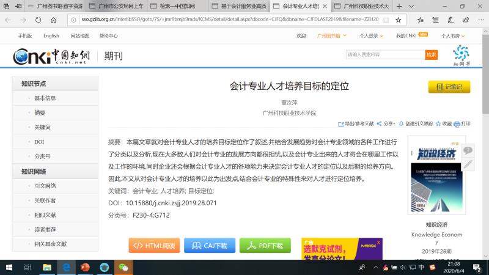Image resolution: width=489 pixels, height=275 pixels.
Task: Click the favorites star in address bar
Action: point(399,20)
